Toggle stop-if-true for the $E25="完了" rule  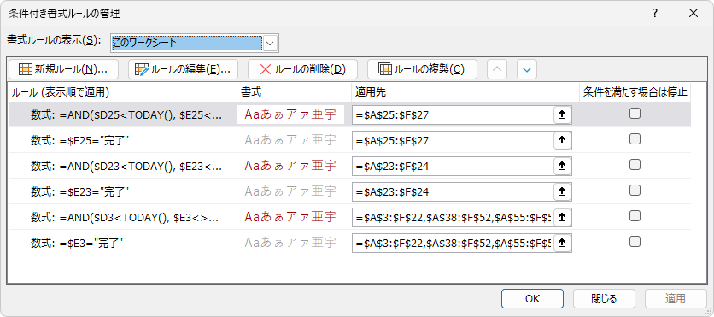pos(635,139)
